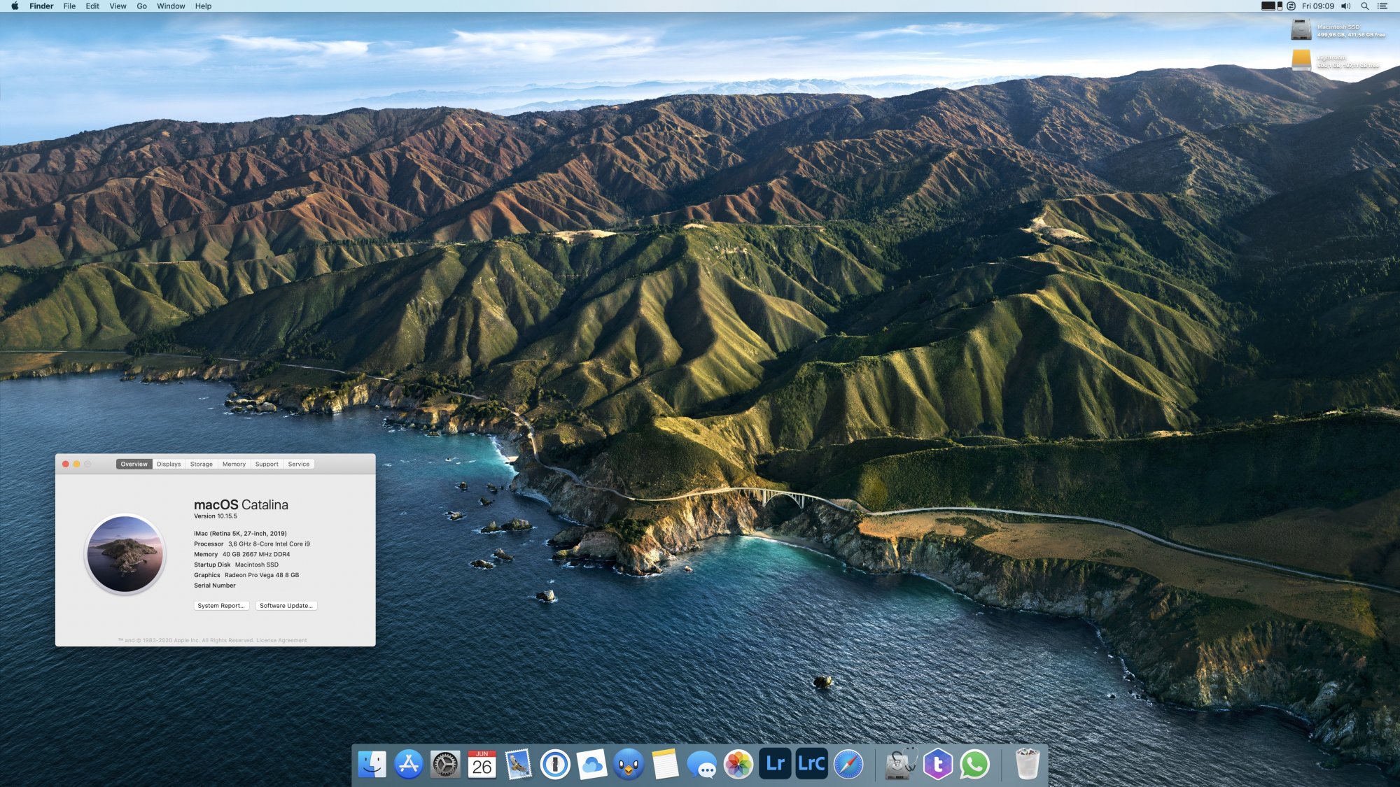This screenshot has height=787, width=1400.
Task: Open the Notes app in Dock
Action: pos(665,764)
